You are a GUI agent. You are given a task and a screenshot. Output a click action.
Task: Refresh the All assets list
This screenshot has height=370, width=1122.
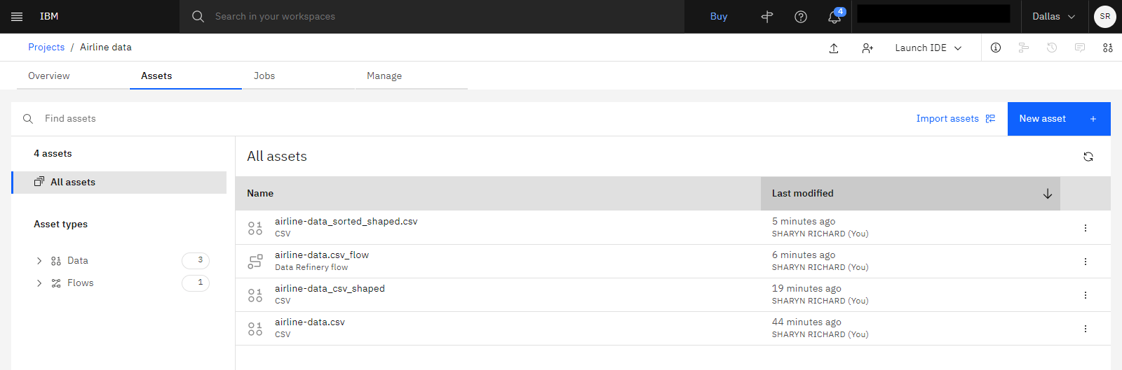(x=1088, y=157)
